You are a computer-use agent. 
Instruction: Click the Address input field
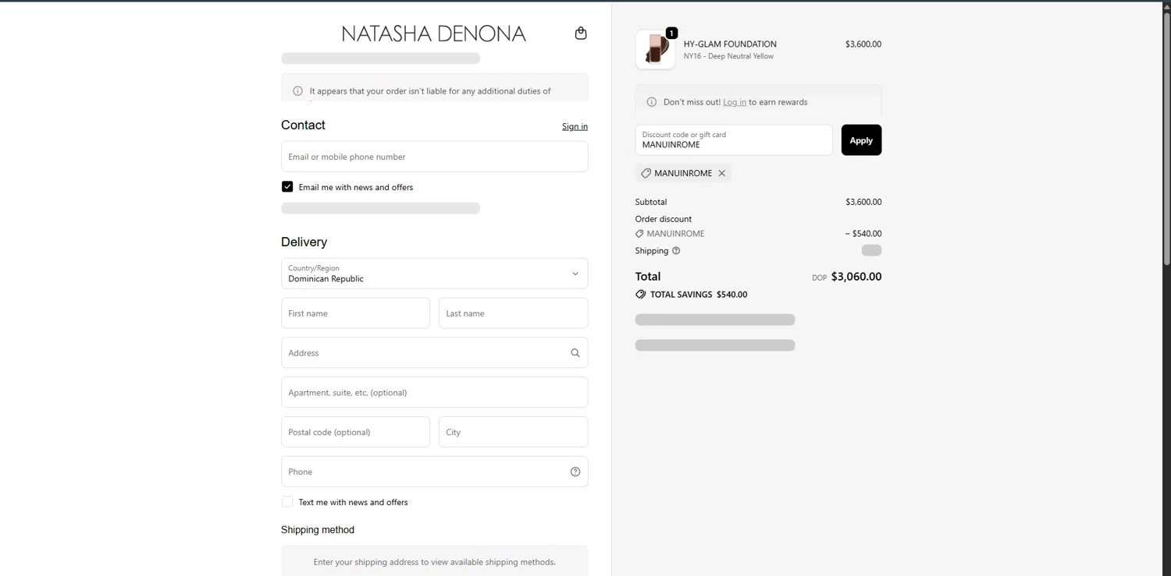[x=434, y=353]
